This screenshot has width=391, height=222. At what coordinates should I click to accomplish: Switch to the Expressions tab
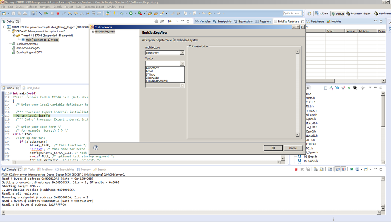[x=243, y=22]
